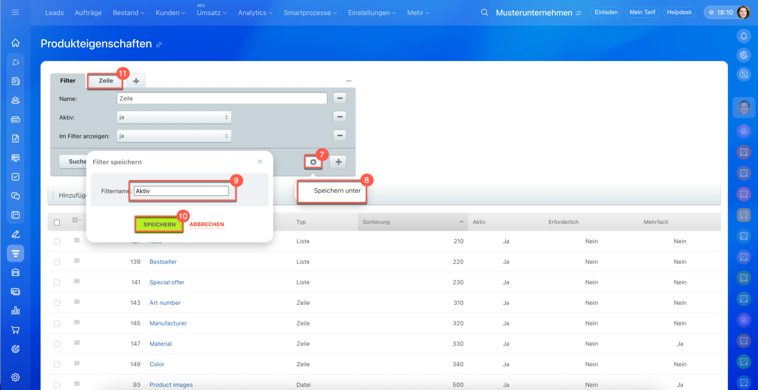Screen dimensions: 758x390
Task: Close the Filter speichern dialog
Action: (260, 162)
